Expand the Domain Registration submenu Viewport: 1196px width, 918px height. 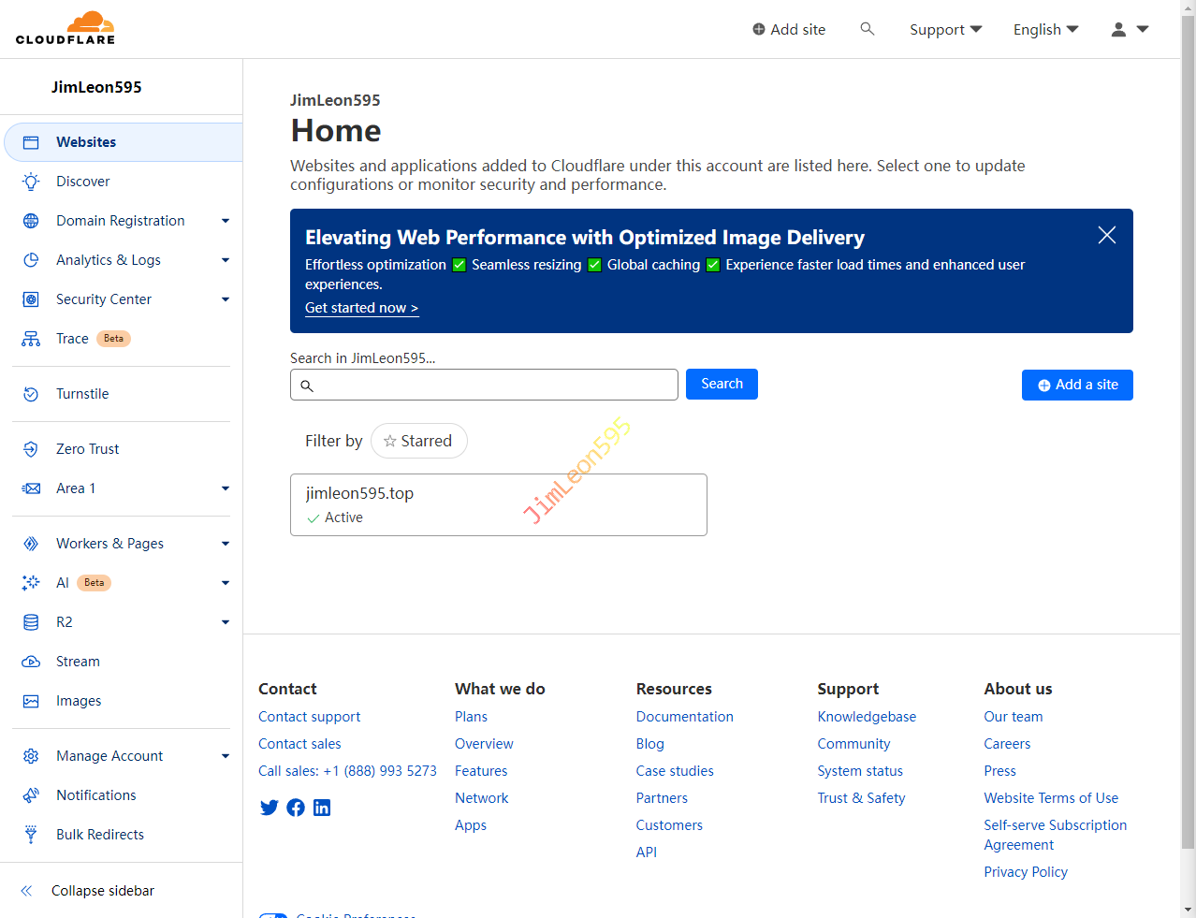click(225, 221)
